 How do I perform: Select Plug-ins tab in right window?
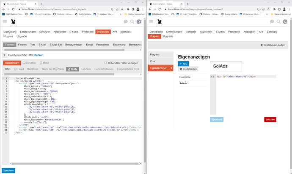[x=154, y=36]
